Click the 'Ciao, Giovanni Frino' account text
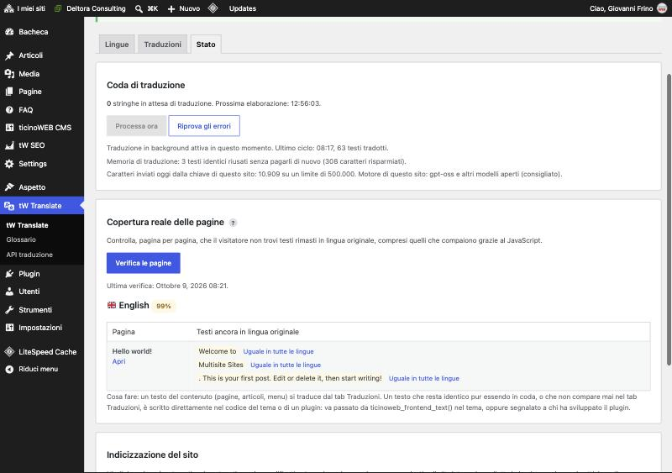 622,8
